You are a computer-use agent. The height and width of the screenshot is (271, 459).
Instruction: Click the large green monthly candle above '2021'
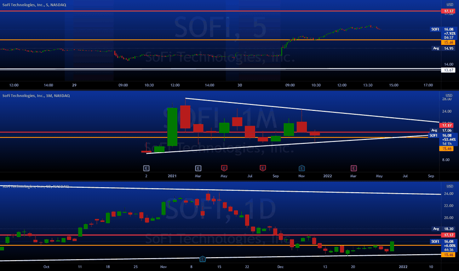tap(172, 127)
